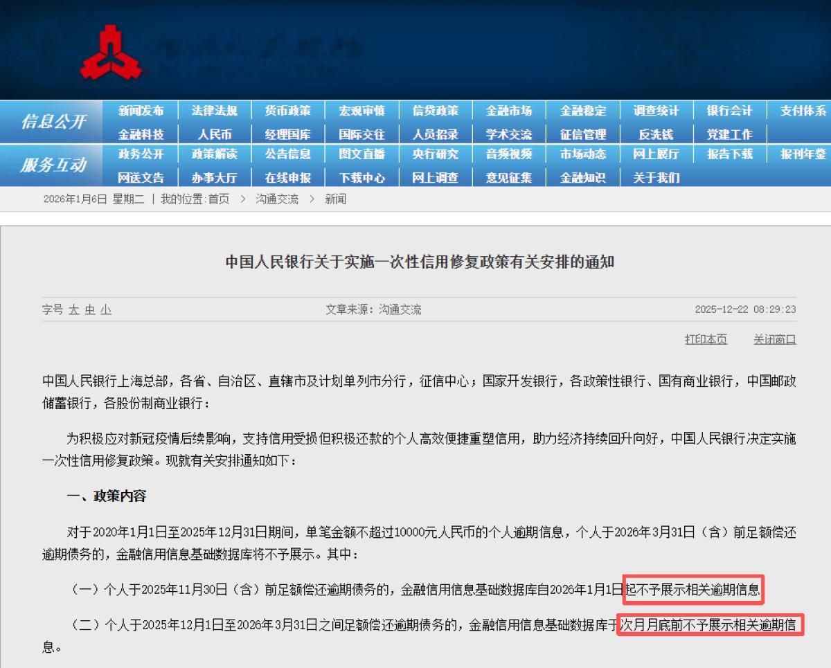Click the 公告信息 menu item
Viewport: 831px width, 668px height.
[x=288, y=154]
